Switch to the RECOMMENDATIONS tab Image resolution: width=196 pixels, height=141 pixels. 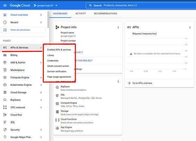click(x=106, y=14)
